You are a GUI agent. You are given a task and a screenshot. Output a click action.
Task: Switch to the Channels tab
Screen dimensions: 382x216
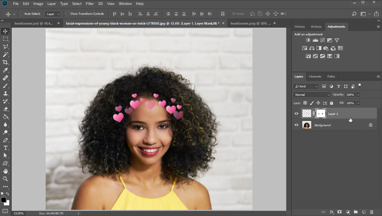(x=315, y=76)
